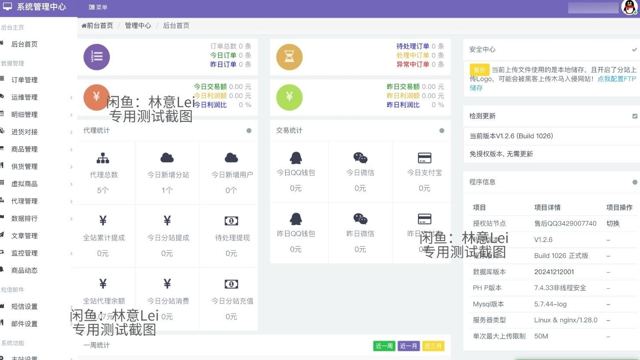Click the QQ penguin icon under 今日QQ钱包
The height and width of the screenshot is (360, 640).
[296, 157]
